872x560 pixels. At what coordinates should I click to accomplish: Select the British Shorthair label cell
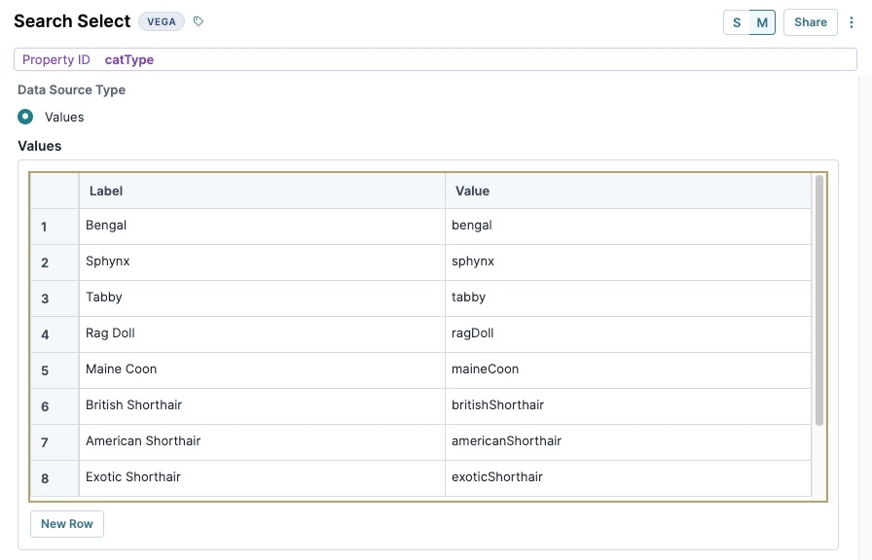pos(262,406)
